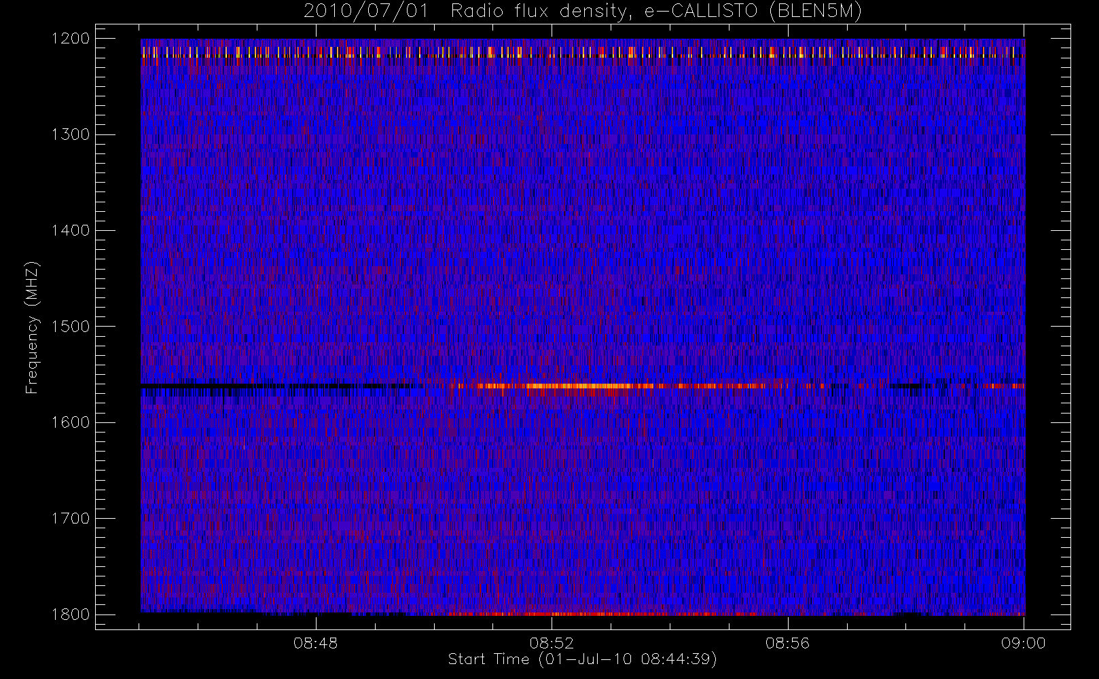Click the yellow interference stripe near 1215 MHz
The width and height of the screenshot is (1099, 679).
click(x=583, y=52)
